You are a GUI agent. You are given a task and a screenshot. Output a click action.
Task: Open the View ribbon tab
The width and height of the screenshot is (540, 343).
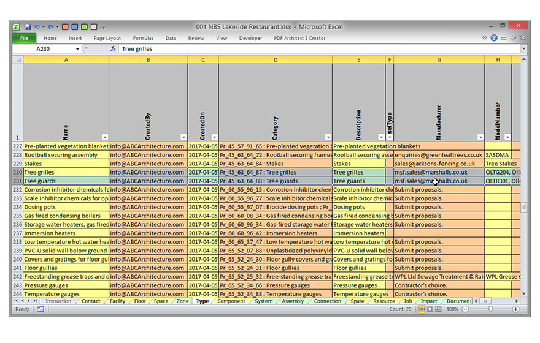pos(222,38)
